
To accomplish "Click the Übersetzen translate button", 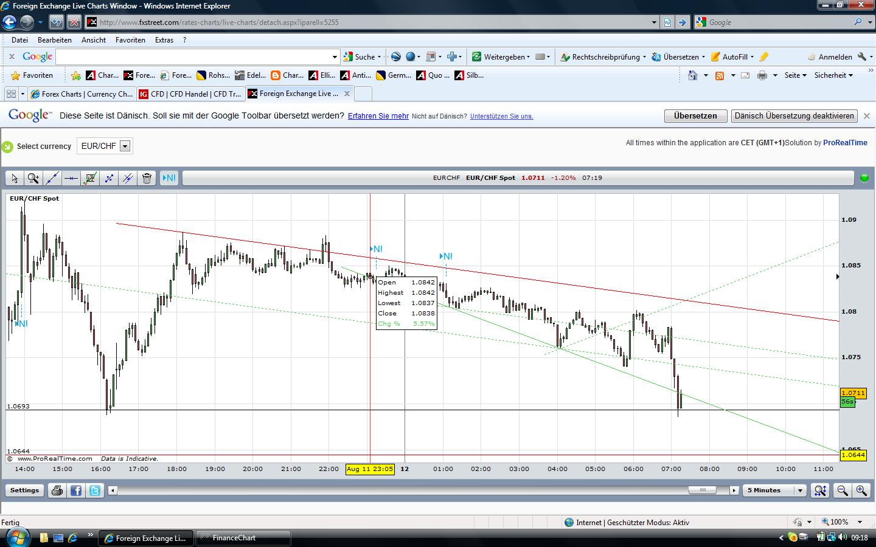I will pos(695,116).
